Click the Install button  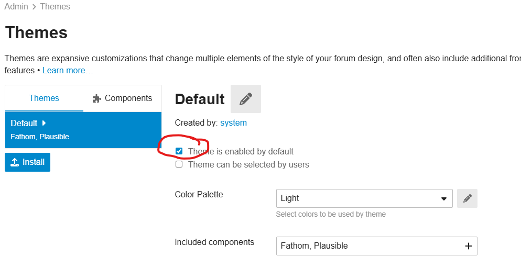[28, 162]
